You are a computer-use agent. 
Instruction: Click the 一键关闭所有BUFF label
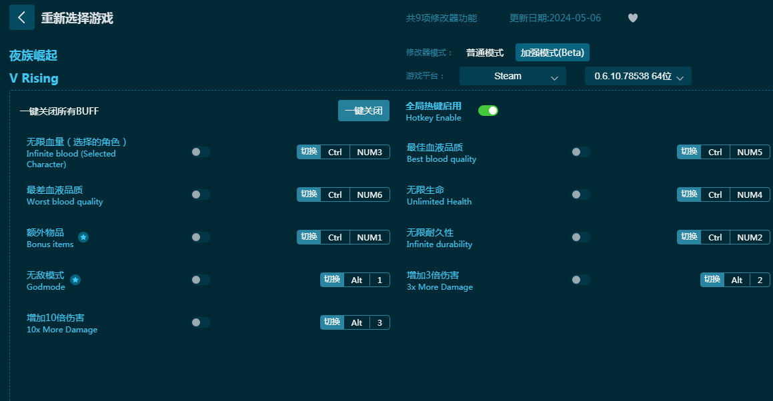(59, 111)
